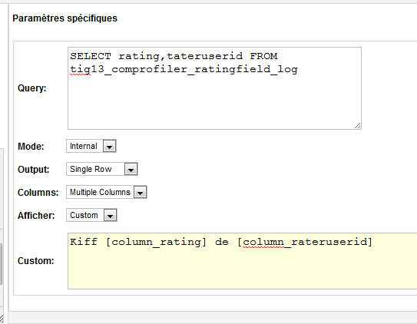
Task: Open the Mode dropdown arrow
Action: pos(110,146)
